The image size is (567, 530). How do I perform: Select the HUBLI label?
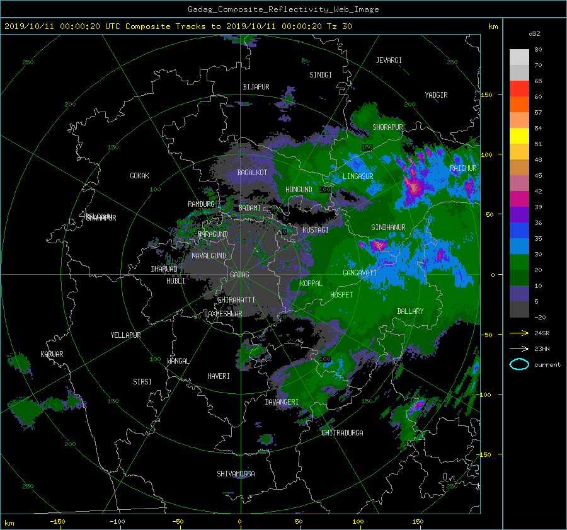pyautogui.click(x=176, y=281)
